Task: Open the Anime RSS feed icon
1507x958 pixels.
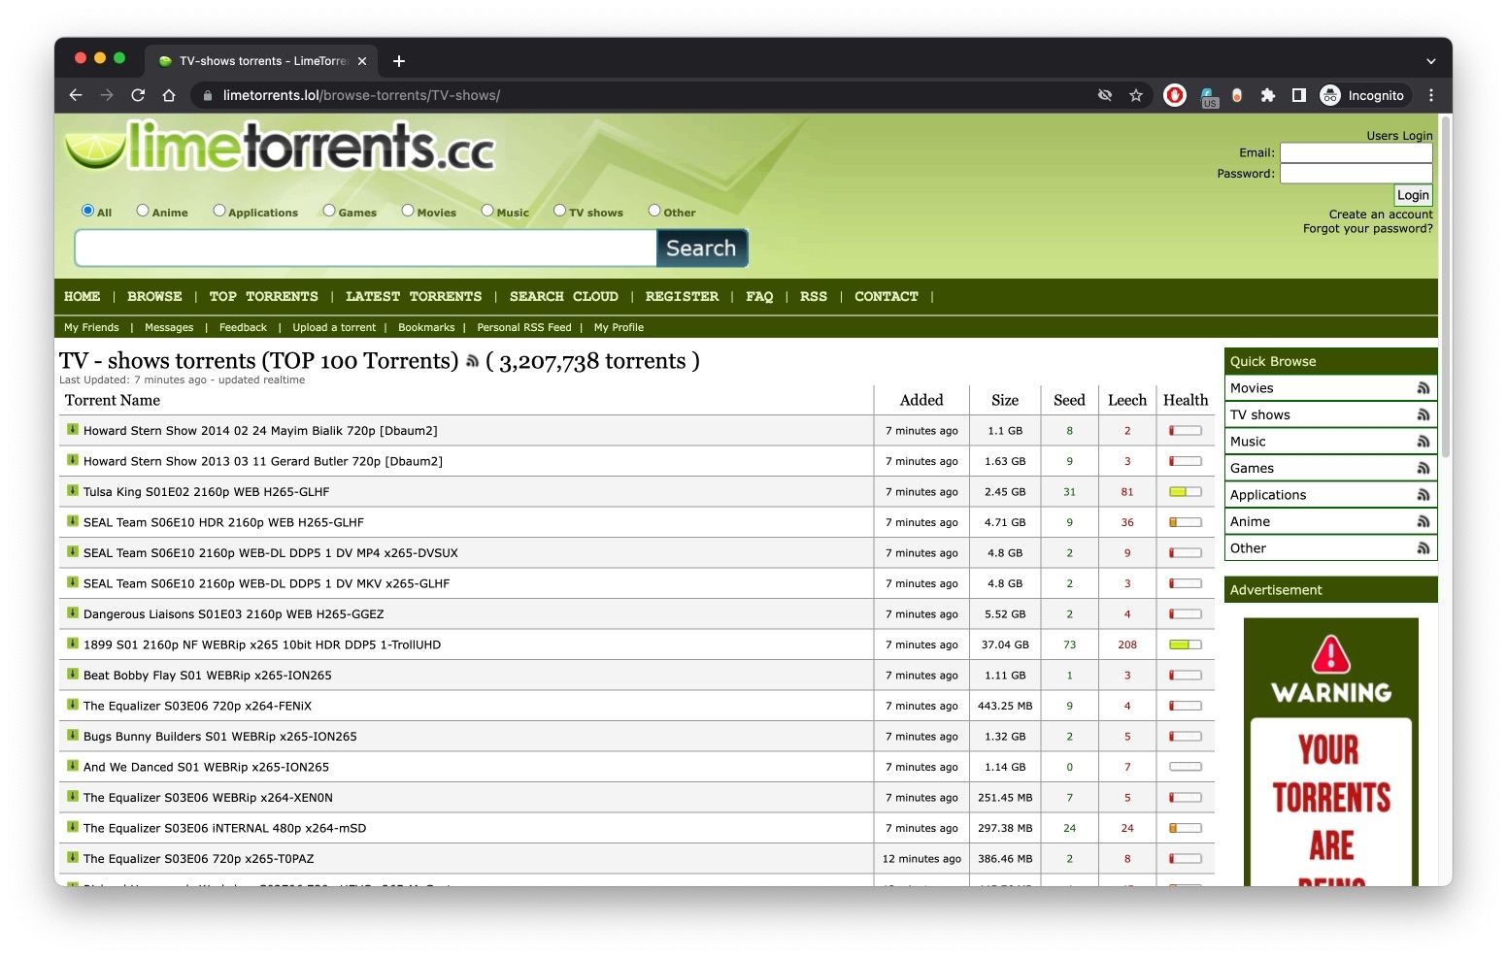Action: [1423, 522]
